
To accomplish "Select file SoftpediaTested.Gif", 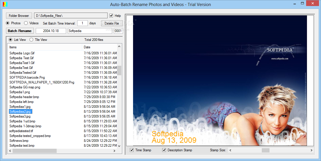I will point(23,73).
